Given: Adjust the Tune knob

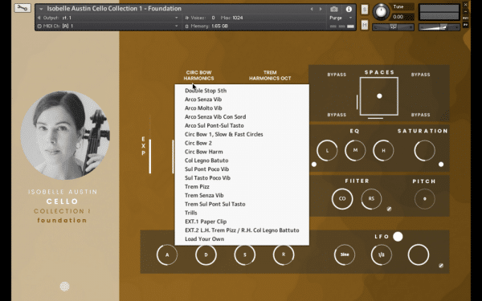Looking at the screenshot, I should point(381,12).
